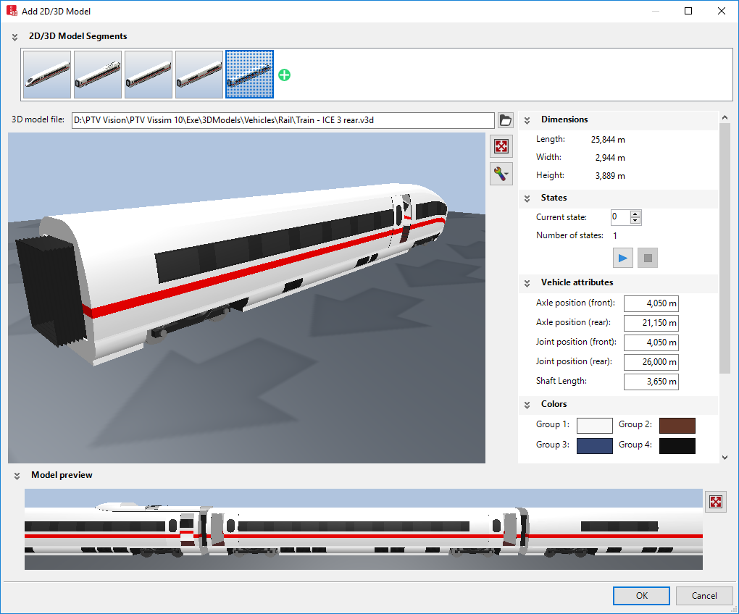Collapse the 2D/3D Model Segments section
The height and width of the screenshot is (614, 739).
(14, 36)
